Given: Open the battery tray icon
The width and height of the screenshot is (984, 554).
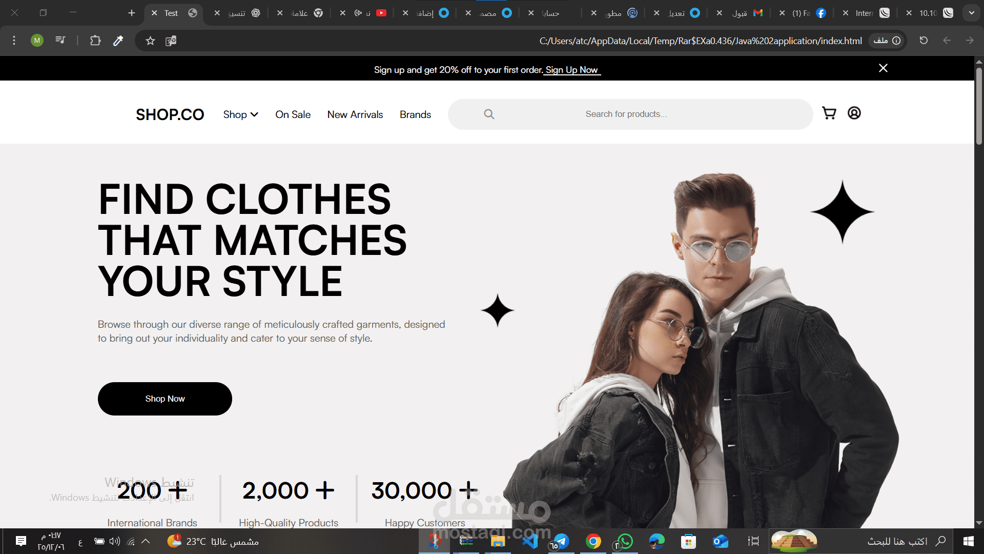Looking at the screenshot, I should 99,541.
